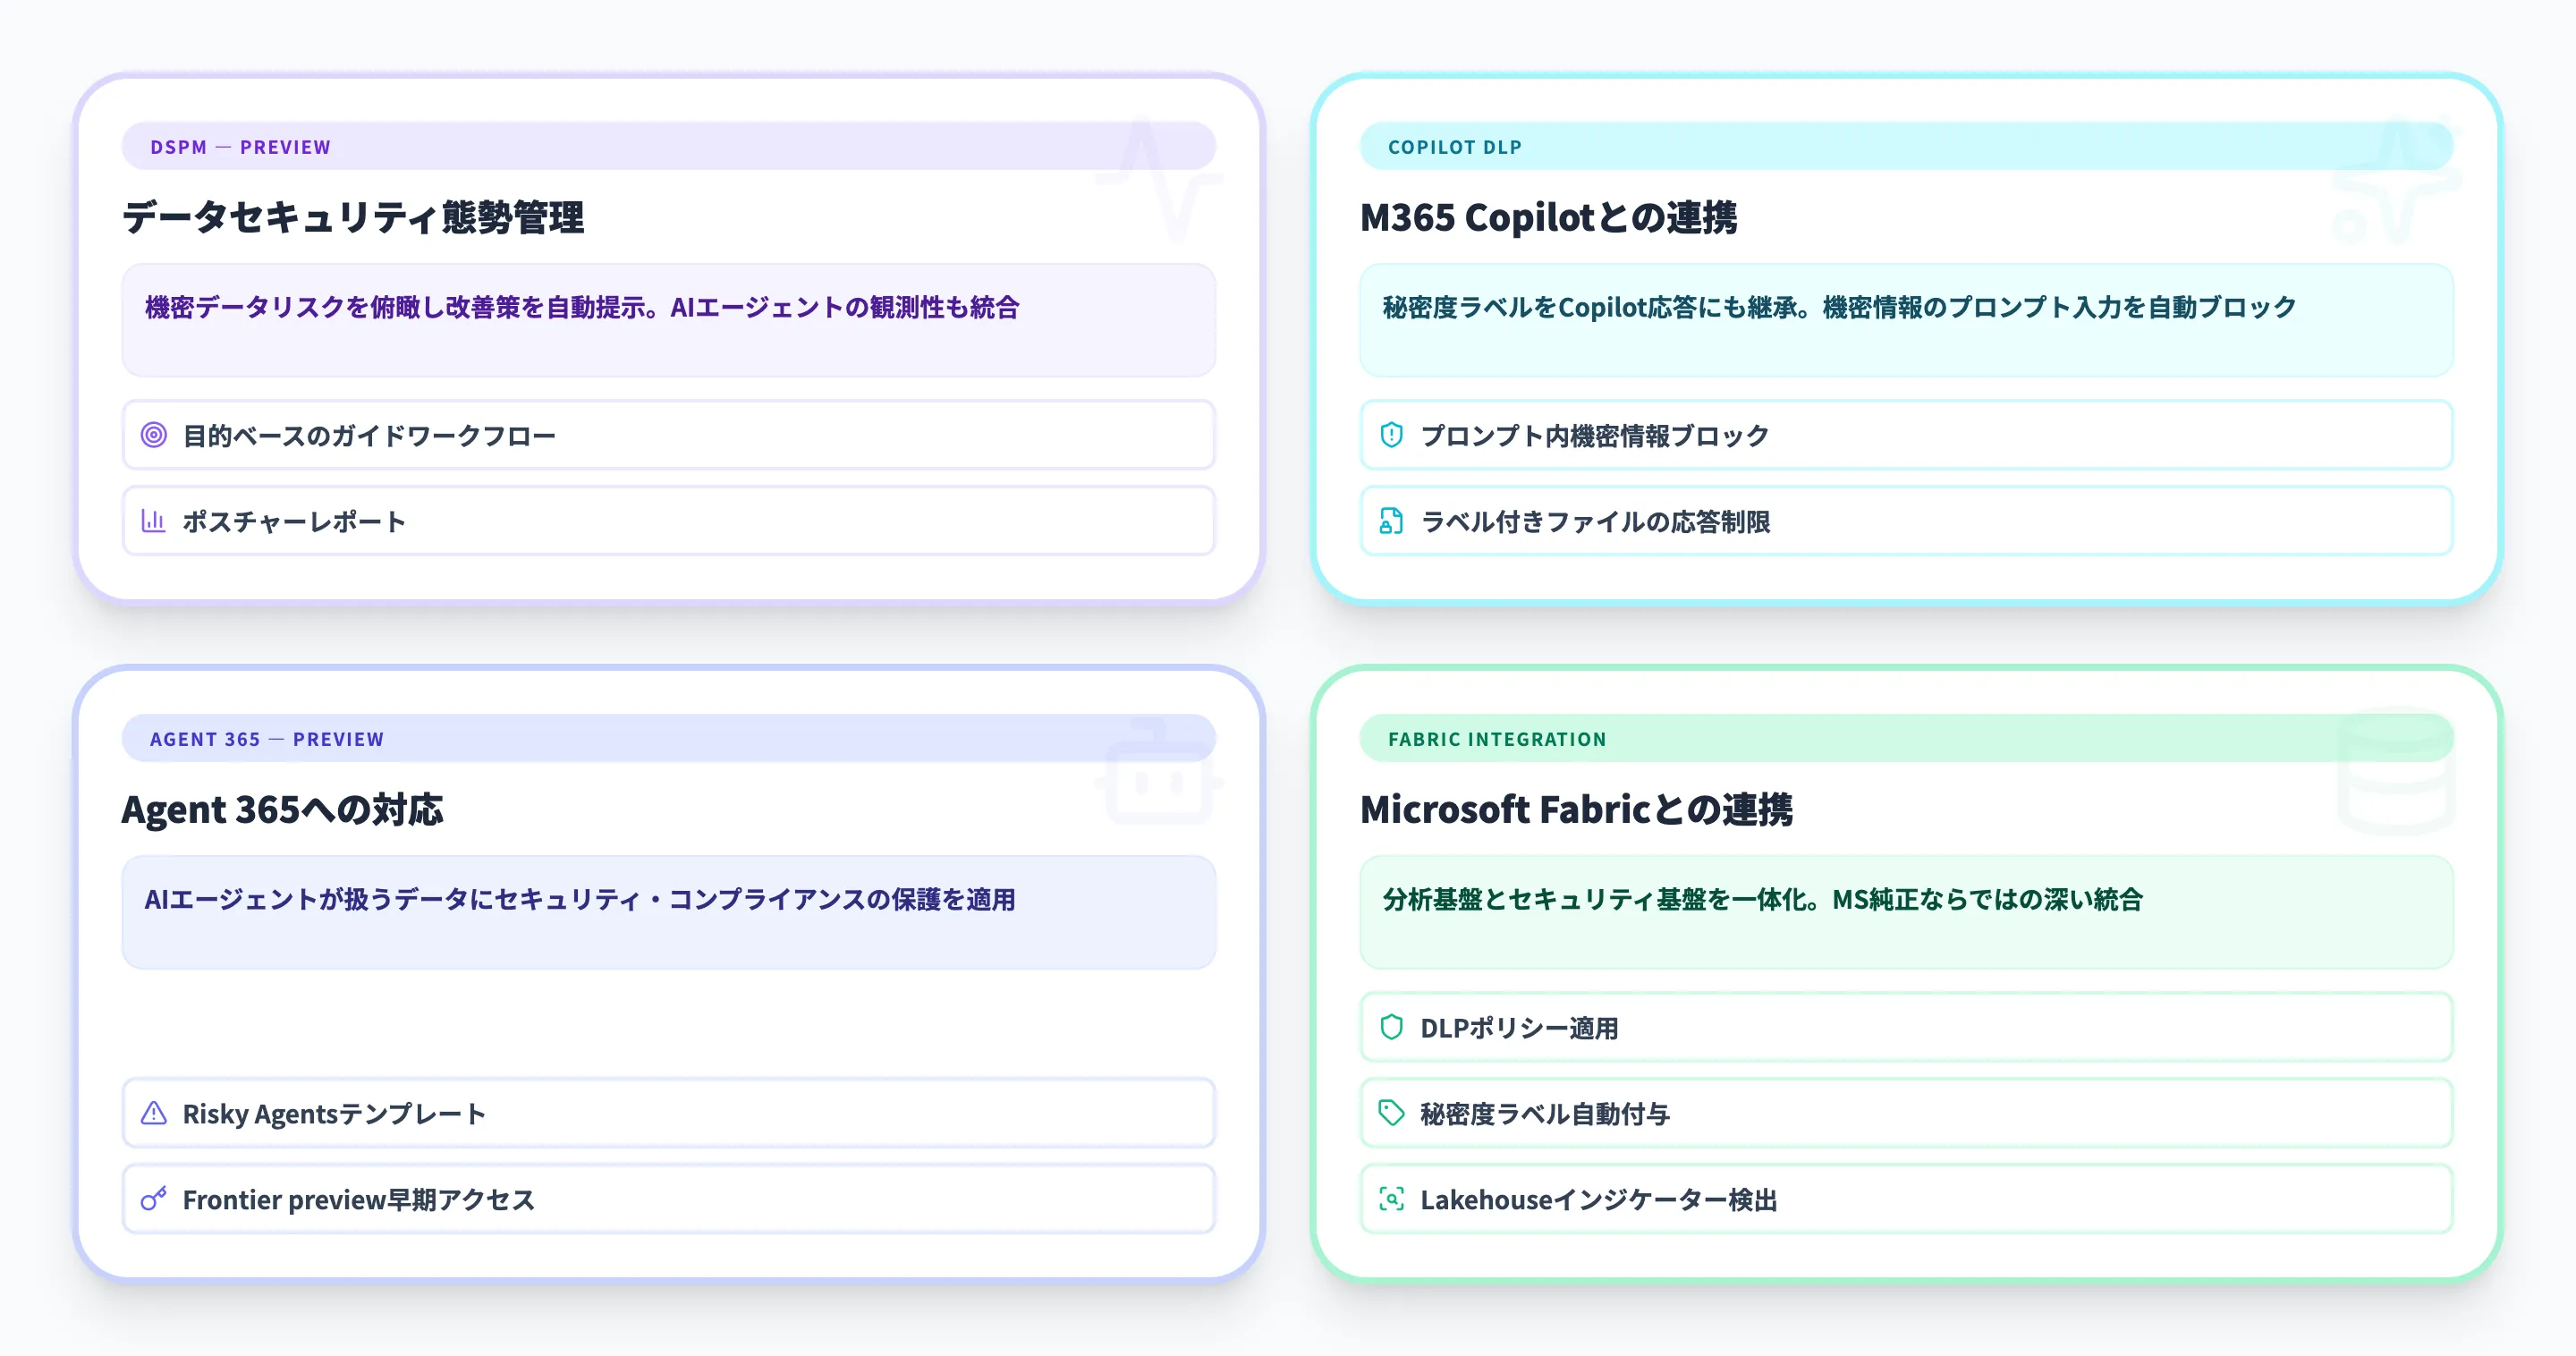Select the scan icon beside Lakehouseインジケーター検出
The width and height of the screenshot is (2576, 1356).
(1390, 1199)
